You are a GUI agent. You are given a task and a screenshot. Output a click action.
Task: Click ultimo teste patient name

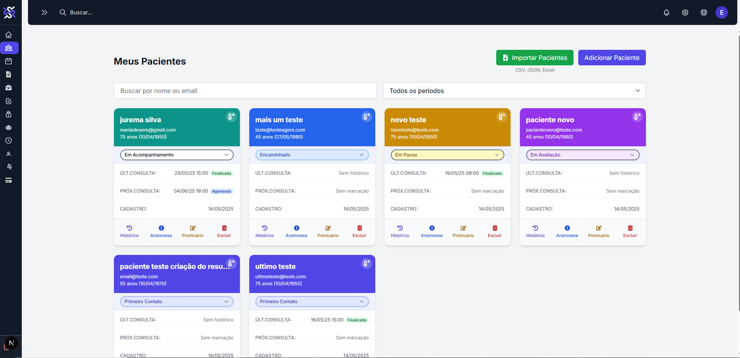(275, 267)
